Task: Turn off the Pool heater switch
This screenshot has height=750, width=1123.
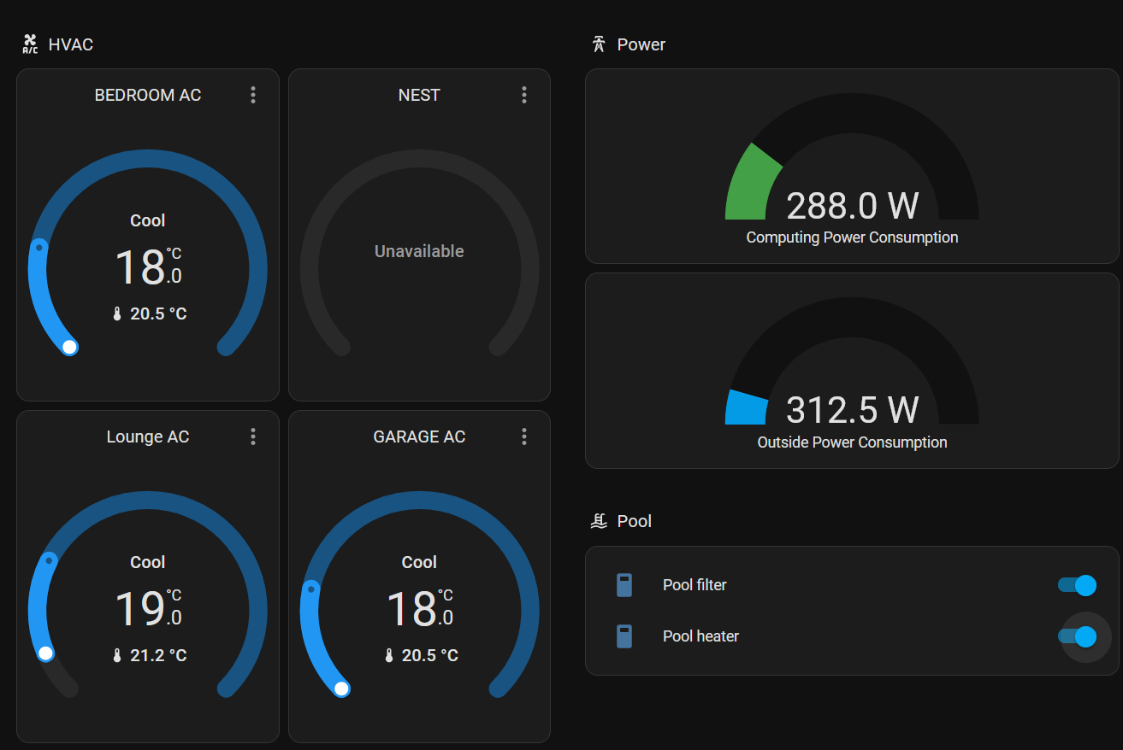Action: pos(1077,636)
